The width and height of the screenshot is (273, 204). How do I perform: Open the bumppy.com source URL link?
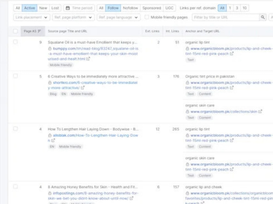pyautogui.click(x=93, y=54)
